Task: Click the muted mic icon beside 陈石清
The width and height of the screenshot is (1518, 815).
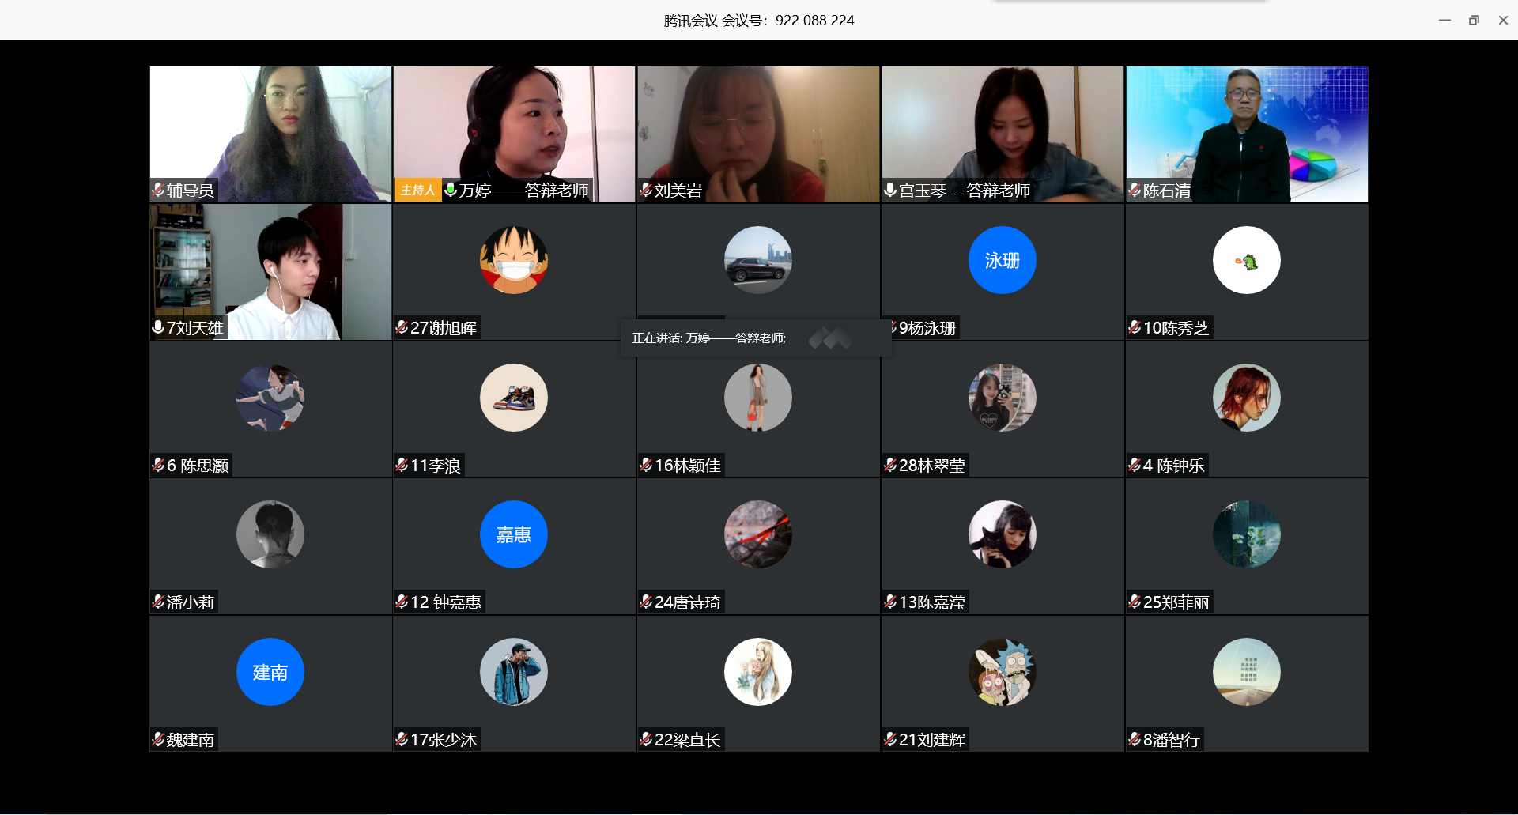Action: [x=1135, y=190]
